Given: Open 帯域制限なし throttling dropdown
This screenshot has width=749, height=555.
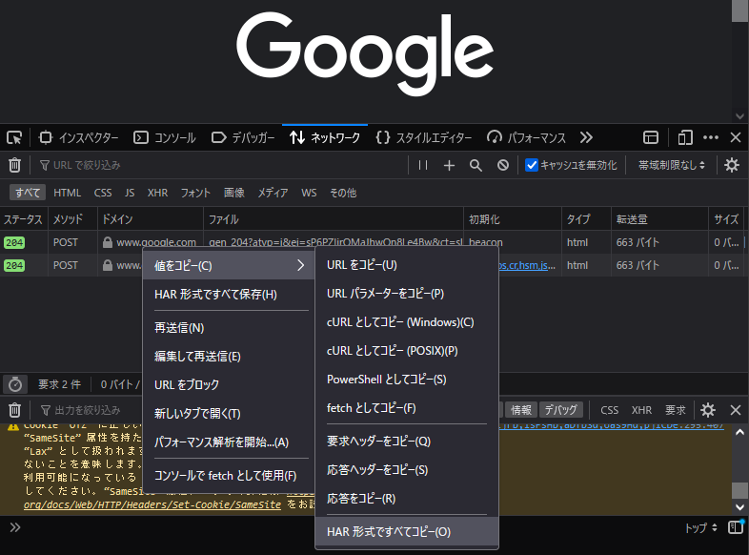Looking at the screenshot, I should [x=672, y=165].
